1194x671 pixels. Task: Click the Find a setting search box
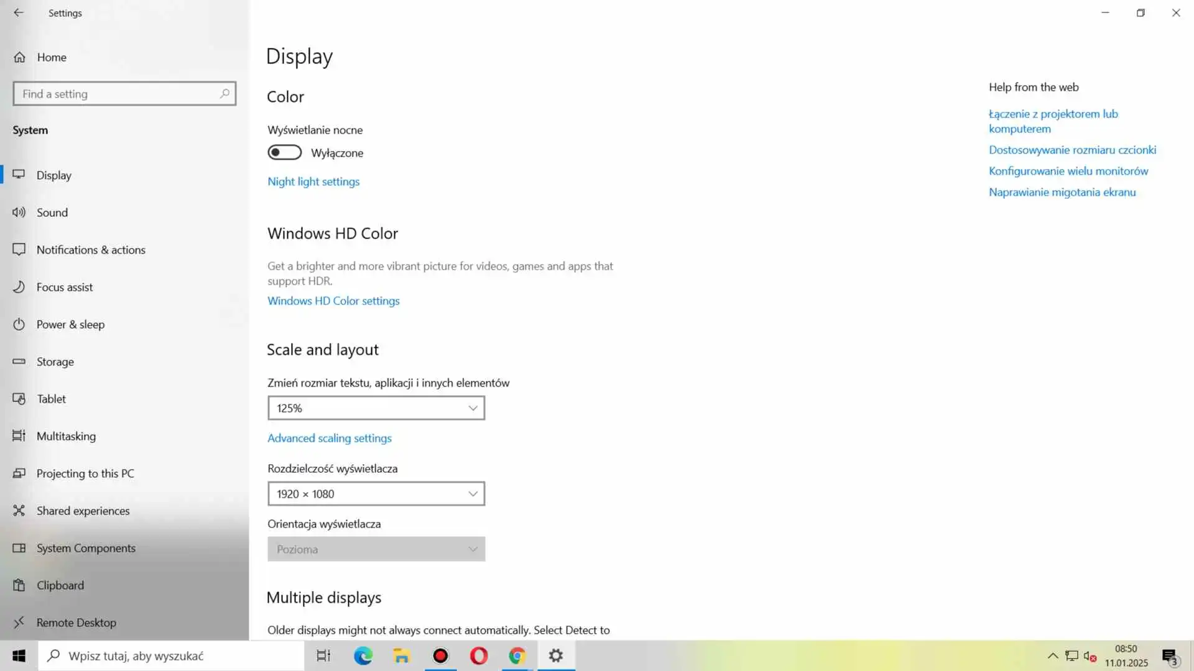coord(118,94)
